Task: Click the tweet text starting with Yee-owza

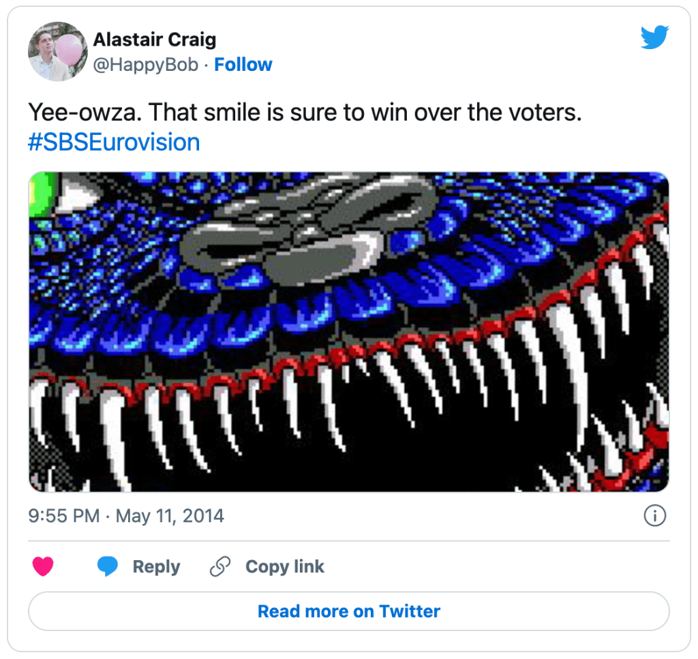Action: pos(305,112)
